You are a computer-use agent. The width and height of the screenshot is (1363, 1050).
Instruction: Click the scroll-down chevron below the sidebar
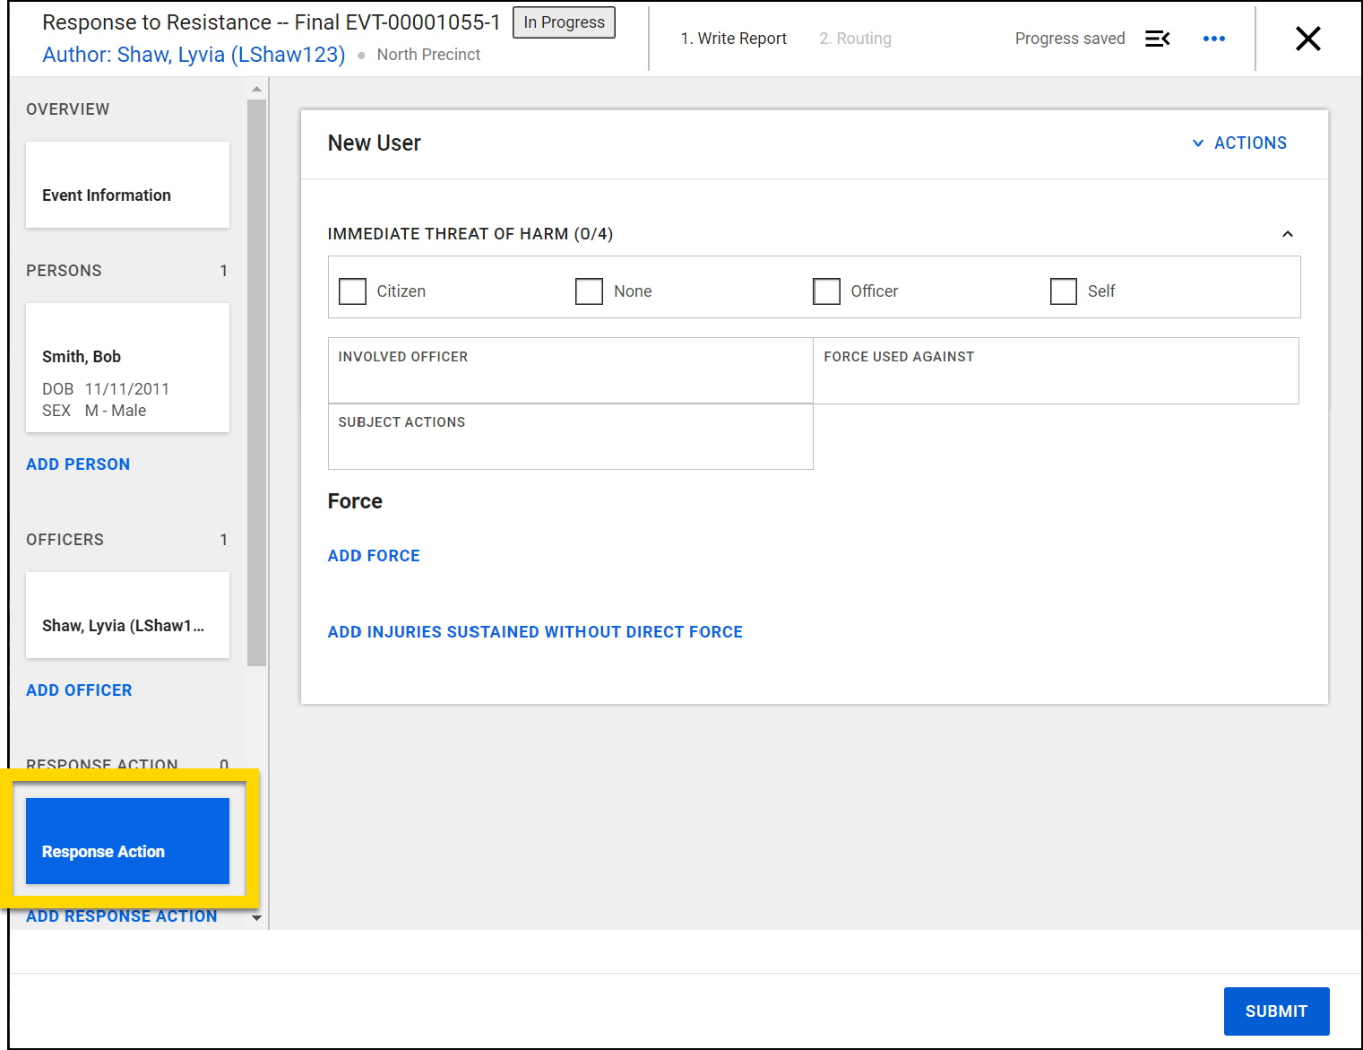[257, 918]
